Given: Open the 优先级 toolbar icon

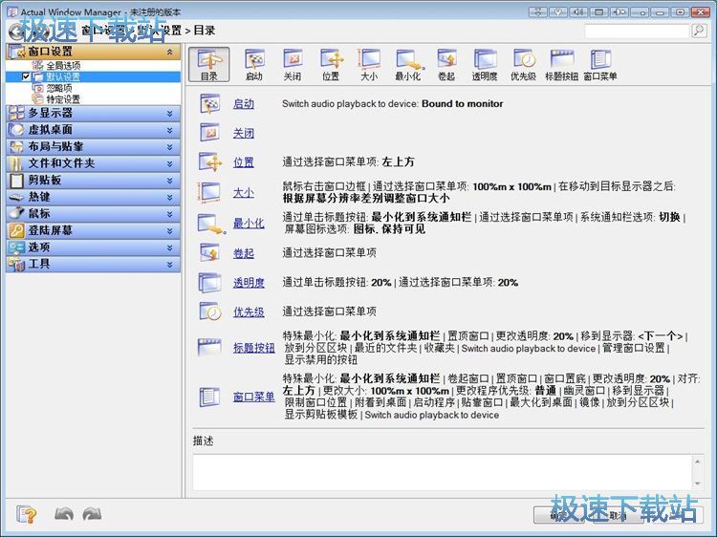Looking at the screenshot, I should pyautogui.click(x=523, y=64).
